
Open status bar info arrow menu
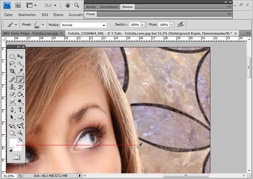click(x=80, y=176)
